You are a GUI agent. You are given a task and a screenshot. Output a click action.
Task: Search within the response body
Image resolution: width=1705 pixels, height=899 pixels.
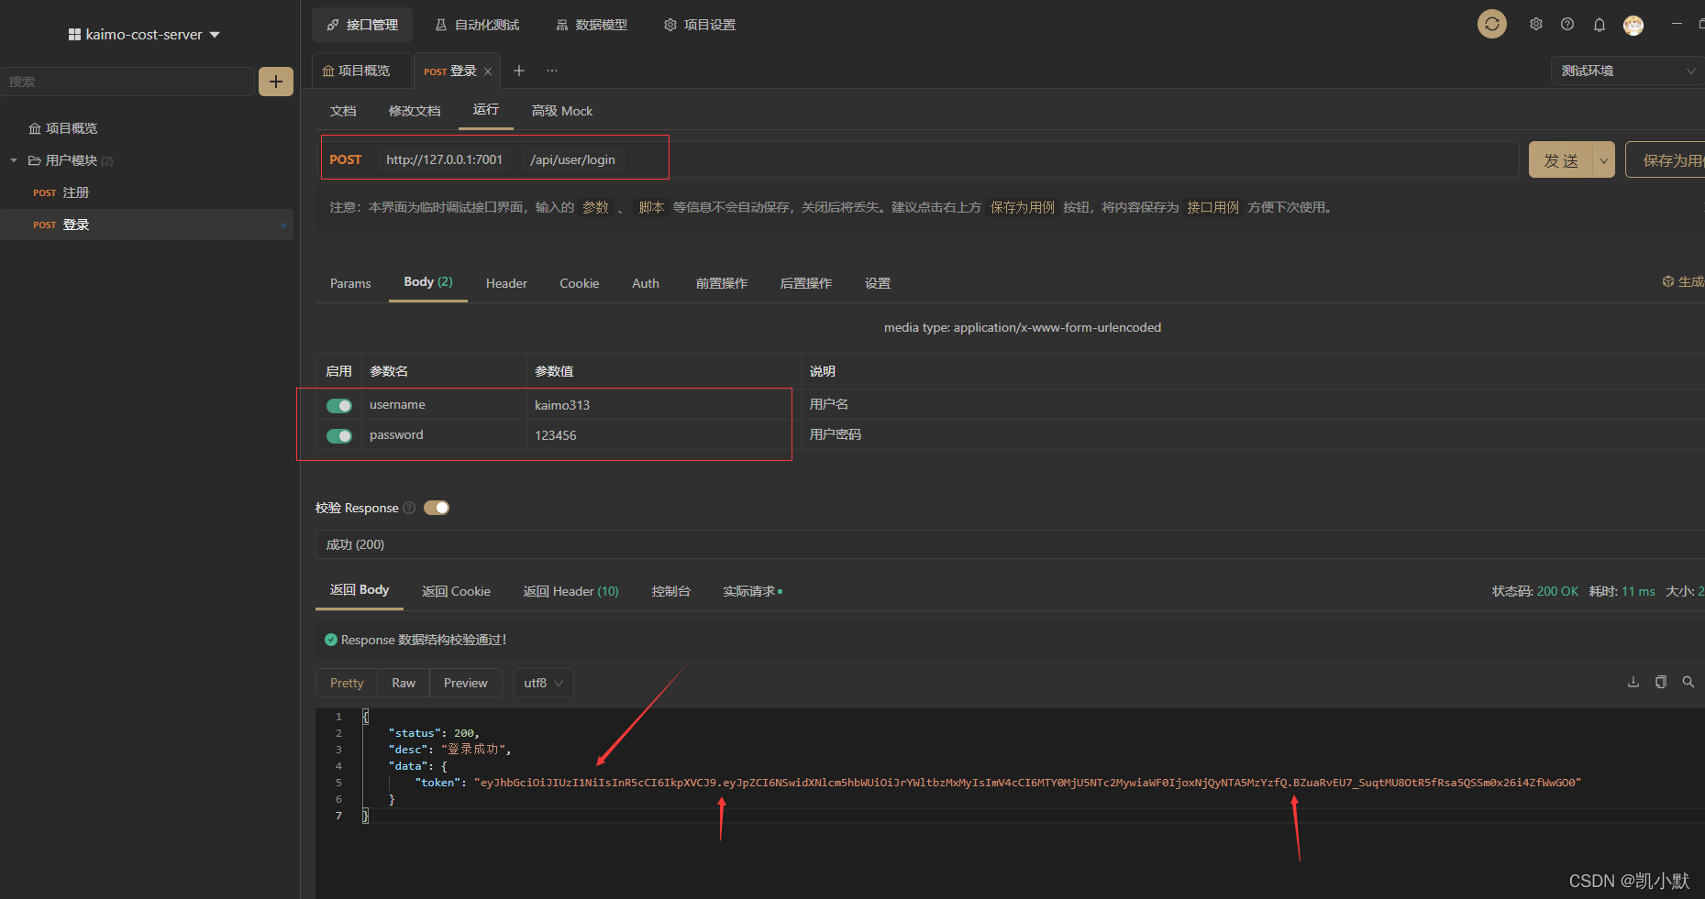(1688, 682)
